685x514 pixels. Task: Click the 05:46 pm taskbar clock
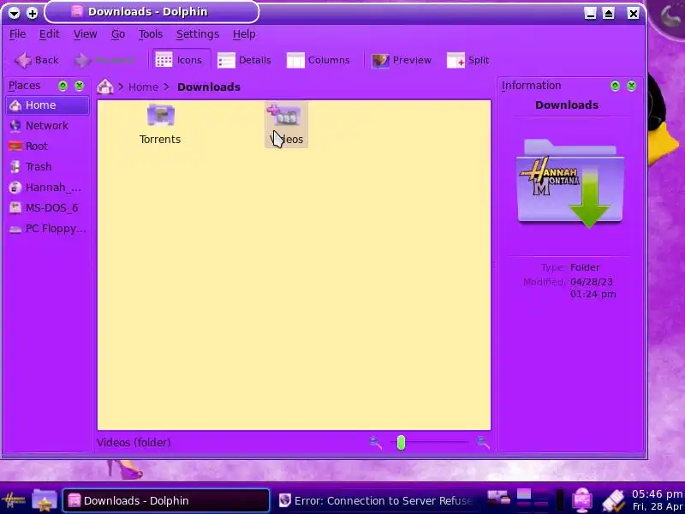(x=657, y=494)
